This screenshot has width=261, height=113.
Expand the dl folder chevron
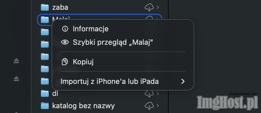158,93
